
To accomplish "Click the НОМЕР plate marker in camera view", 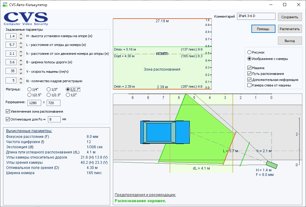I will coord(162,54).
